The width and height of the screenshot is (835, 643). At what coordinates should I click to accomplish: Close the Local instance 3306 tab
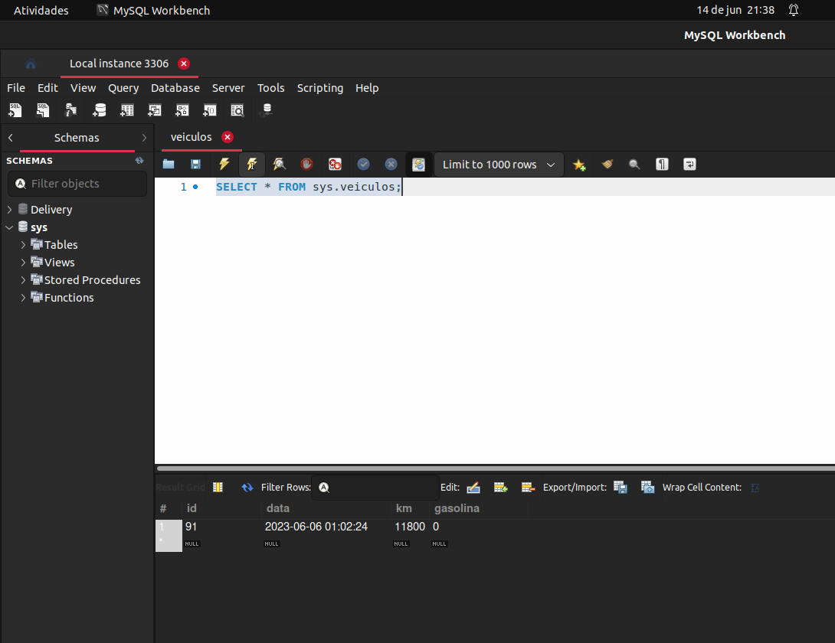[x=184, y=64]
